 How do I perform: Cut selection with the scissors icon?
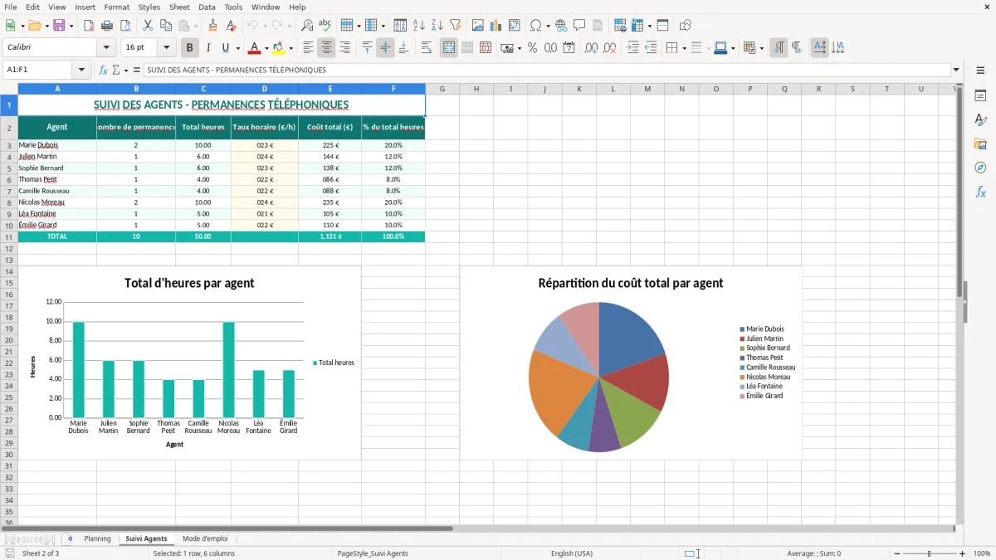(x=148, y=26)
